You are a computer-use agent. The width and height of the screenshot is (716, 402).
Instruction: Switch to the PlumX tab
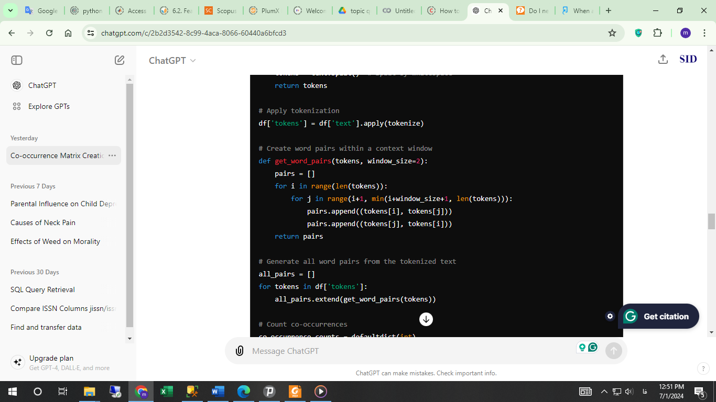(266, 10)
